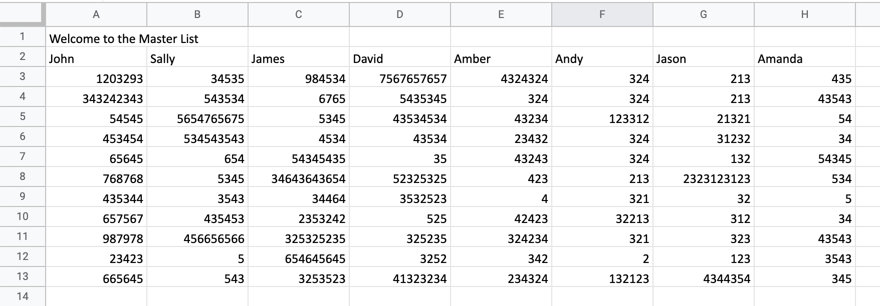Screen dimensions: 880x306
Task: Select cell containing 325325235
Action: [x=299, y=237]
